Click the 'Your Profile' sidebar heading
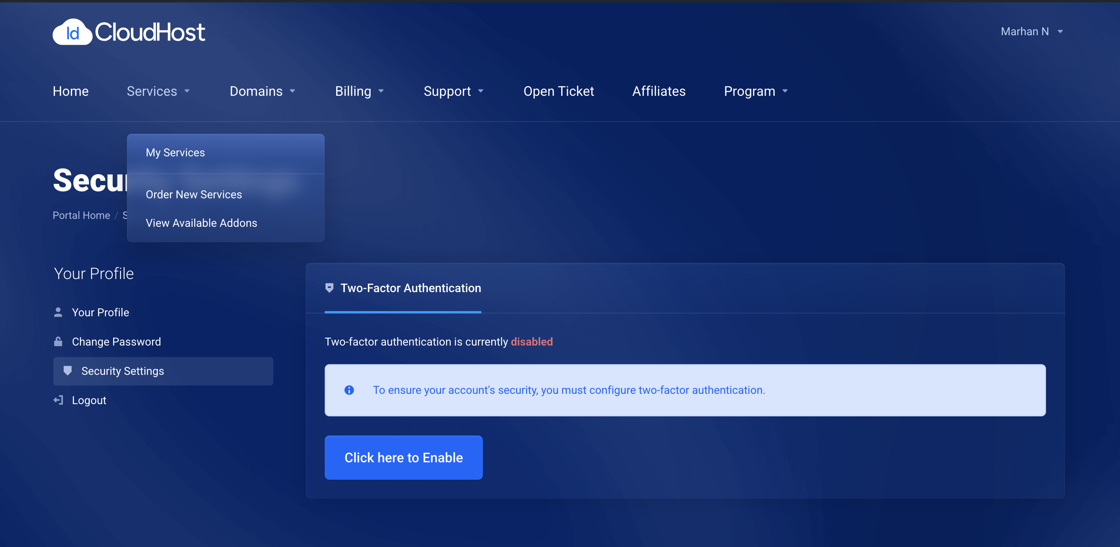The width and height of the screenshot is (1120, 547). pyautogui.click(x=93, y=273)
